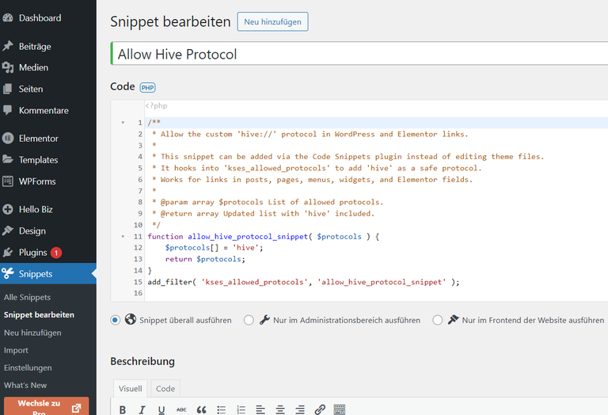Open What's New submenu item
The width and height of the screenshot is (608, 415).
pos(25,385)
